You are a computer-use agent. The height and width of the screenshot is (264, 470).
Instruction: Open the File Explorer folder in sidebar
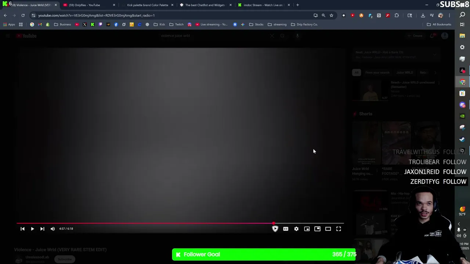point(462,36)
